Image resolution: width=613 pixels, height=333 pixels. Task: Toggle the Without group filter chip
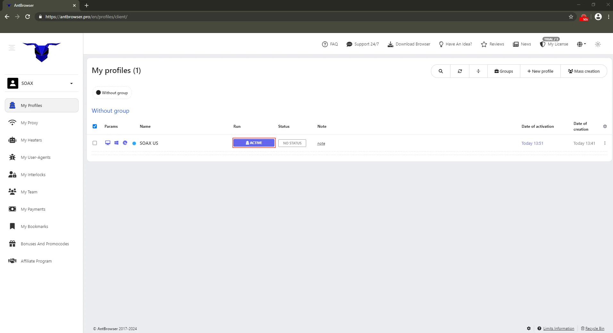(x=112, y=93)
